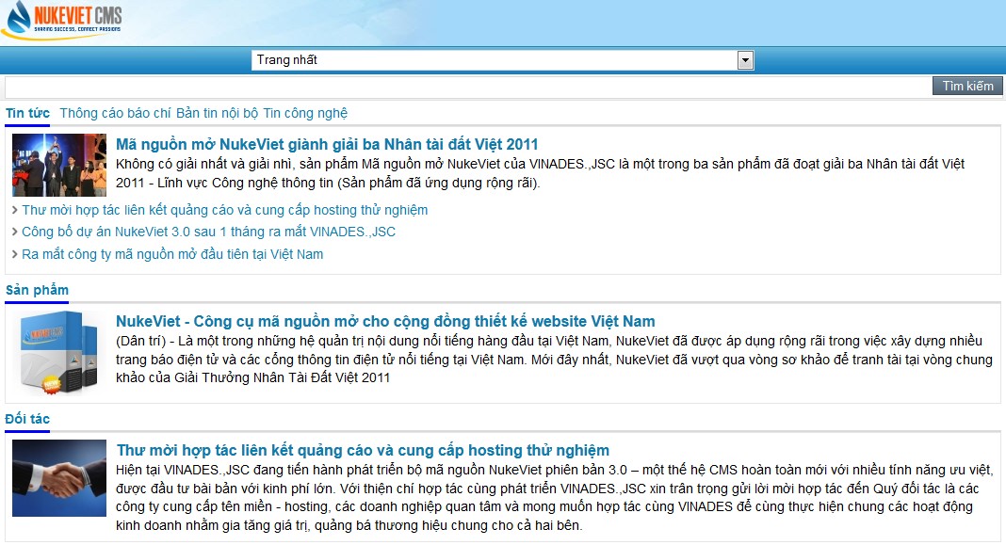Click the NukeViet software box thumbnail
The image size is (1006, 545).
tap(59, 353)
